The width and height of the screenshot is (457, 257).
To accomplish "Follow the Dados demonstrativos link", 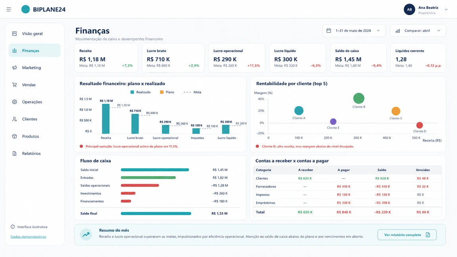I will coord(28,237).
